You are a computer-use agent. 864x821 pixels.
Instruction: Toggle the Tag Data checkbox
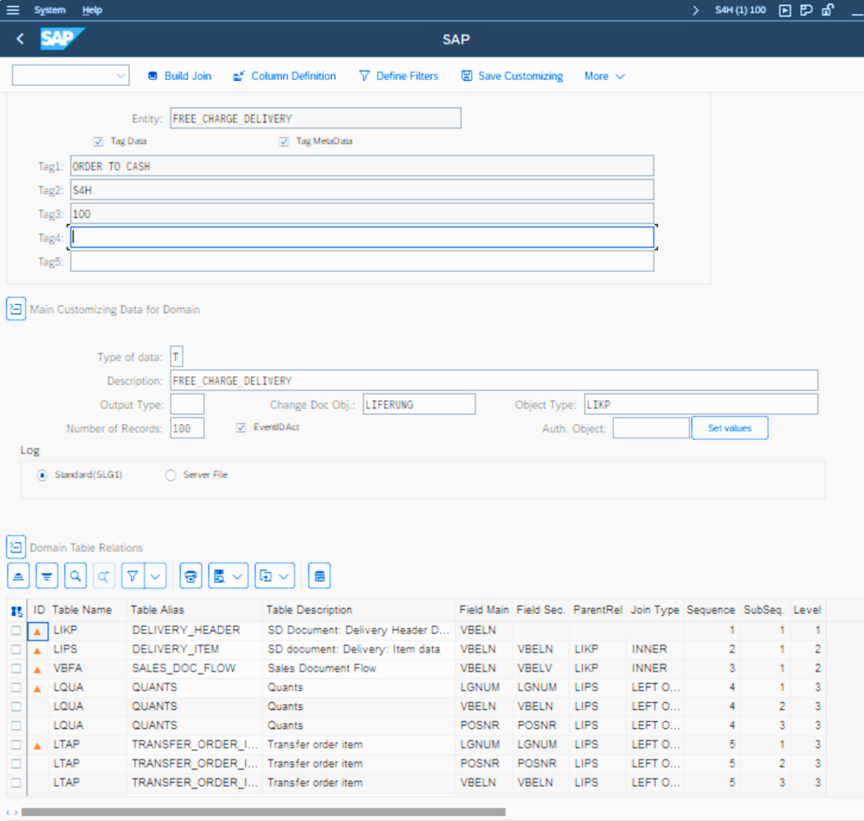coord(98,142)
